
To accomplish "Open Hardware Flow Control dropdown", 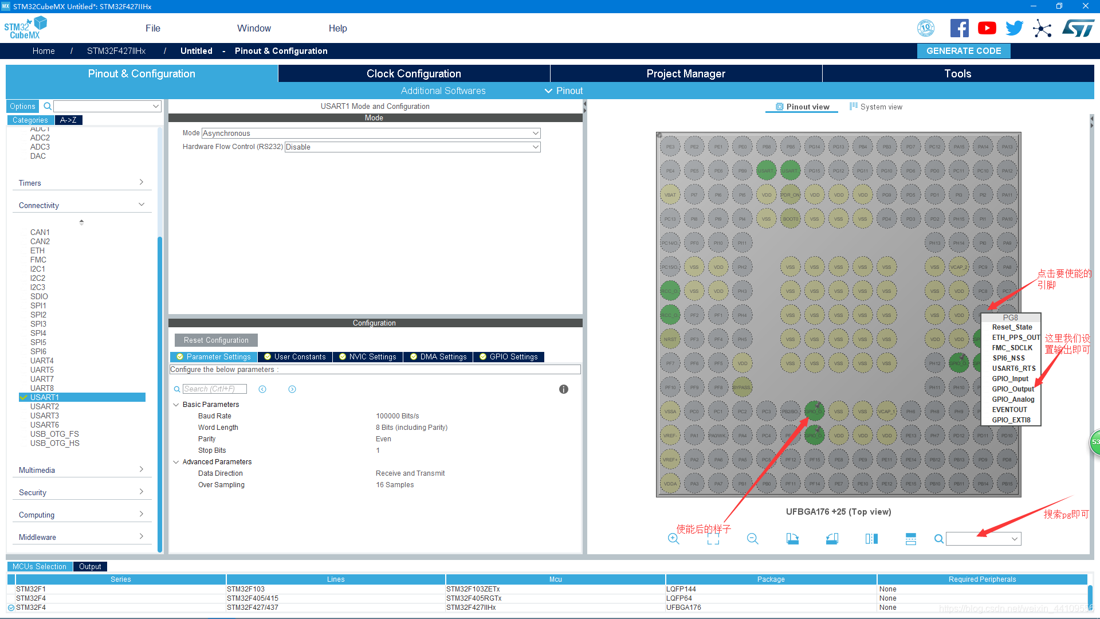I will coord(535,147).
